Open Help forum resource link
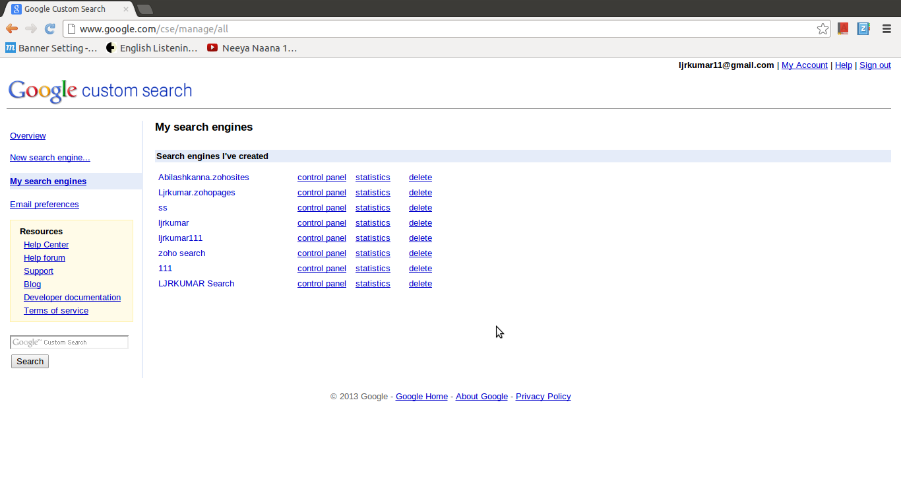Screen dimensions: 901x491 [44, 258]
